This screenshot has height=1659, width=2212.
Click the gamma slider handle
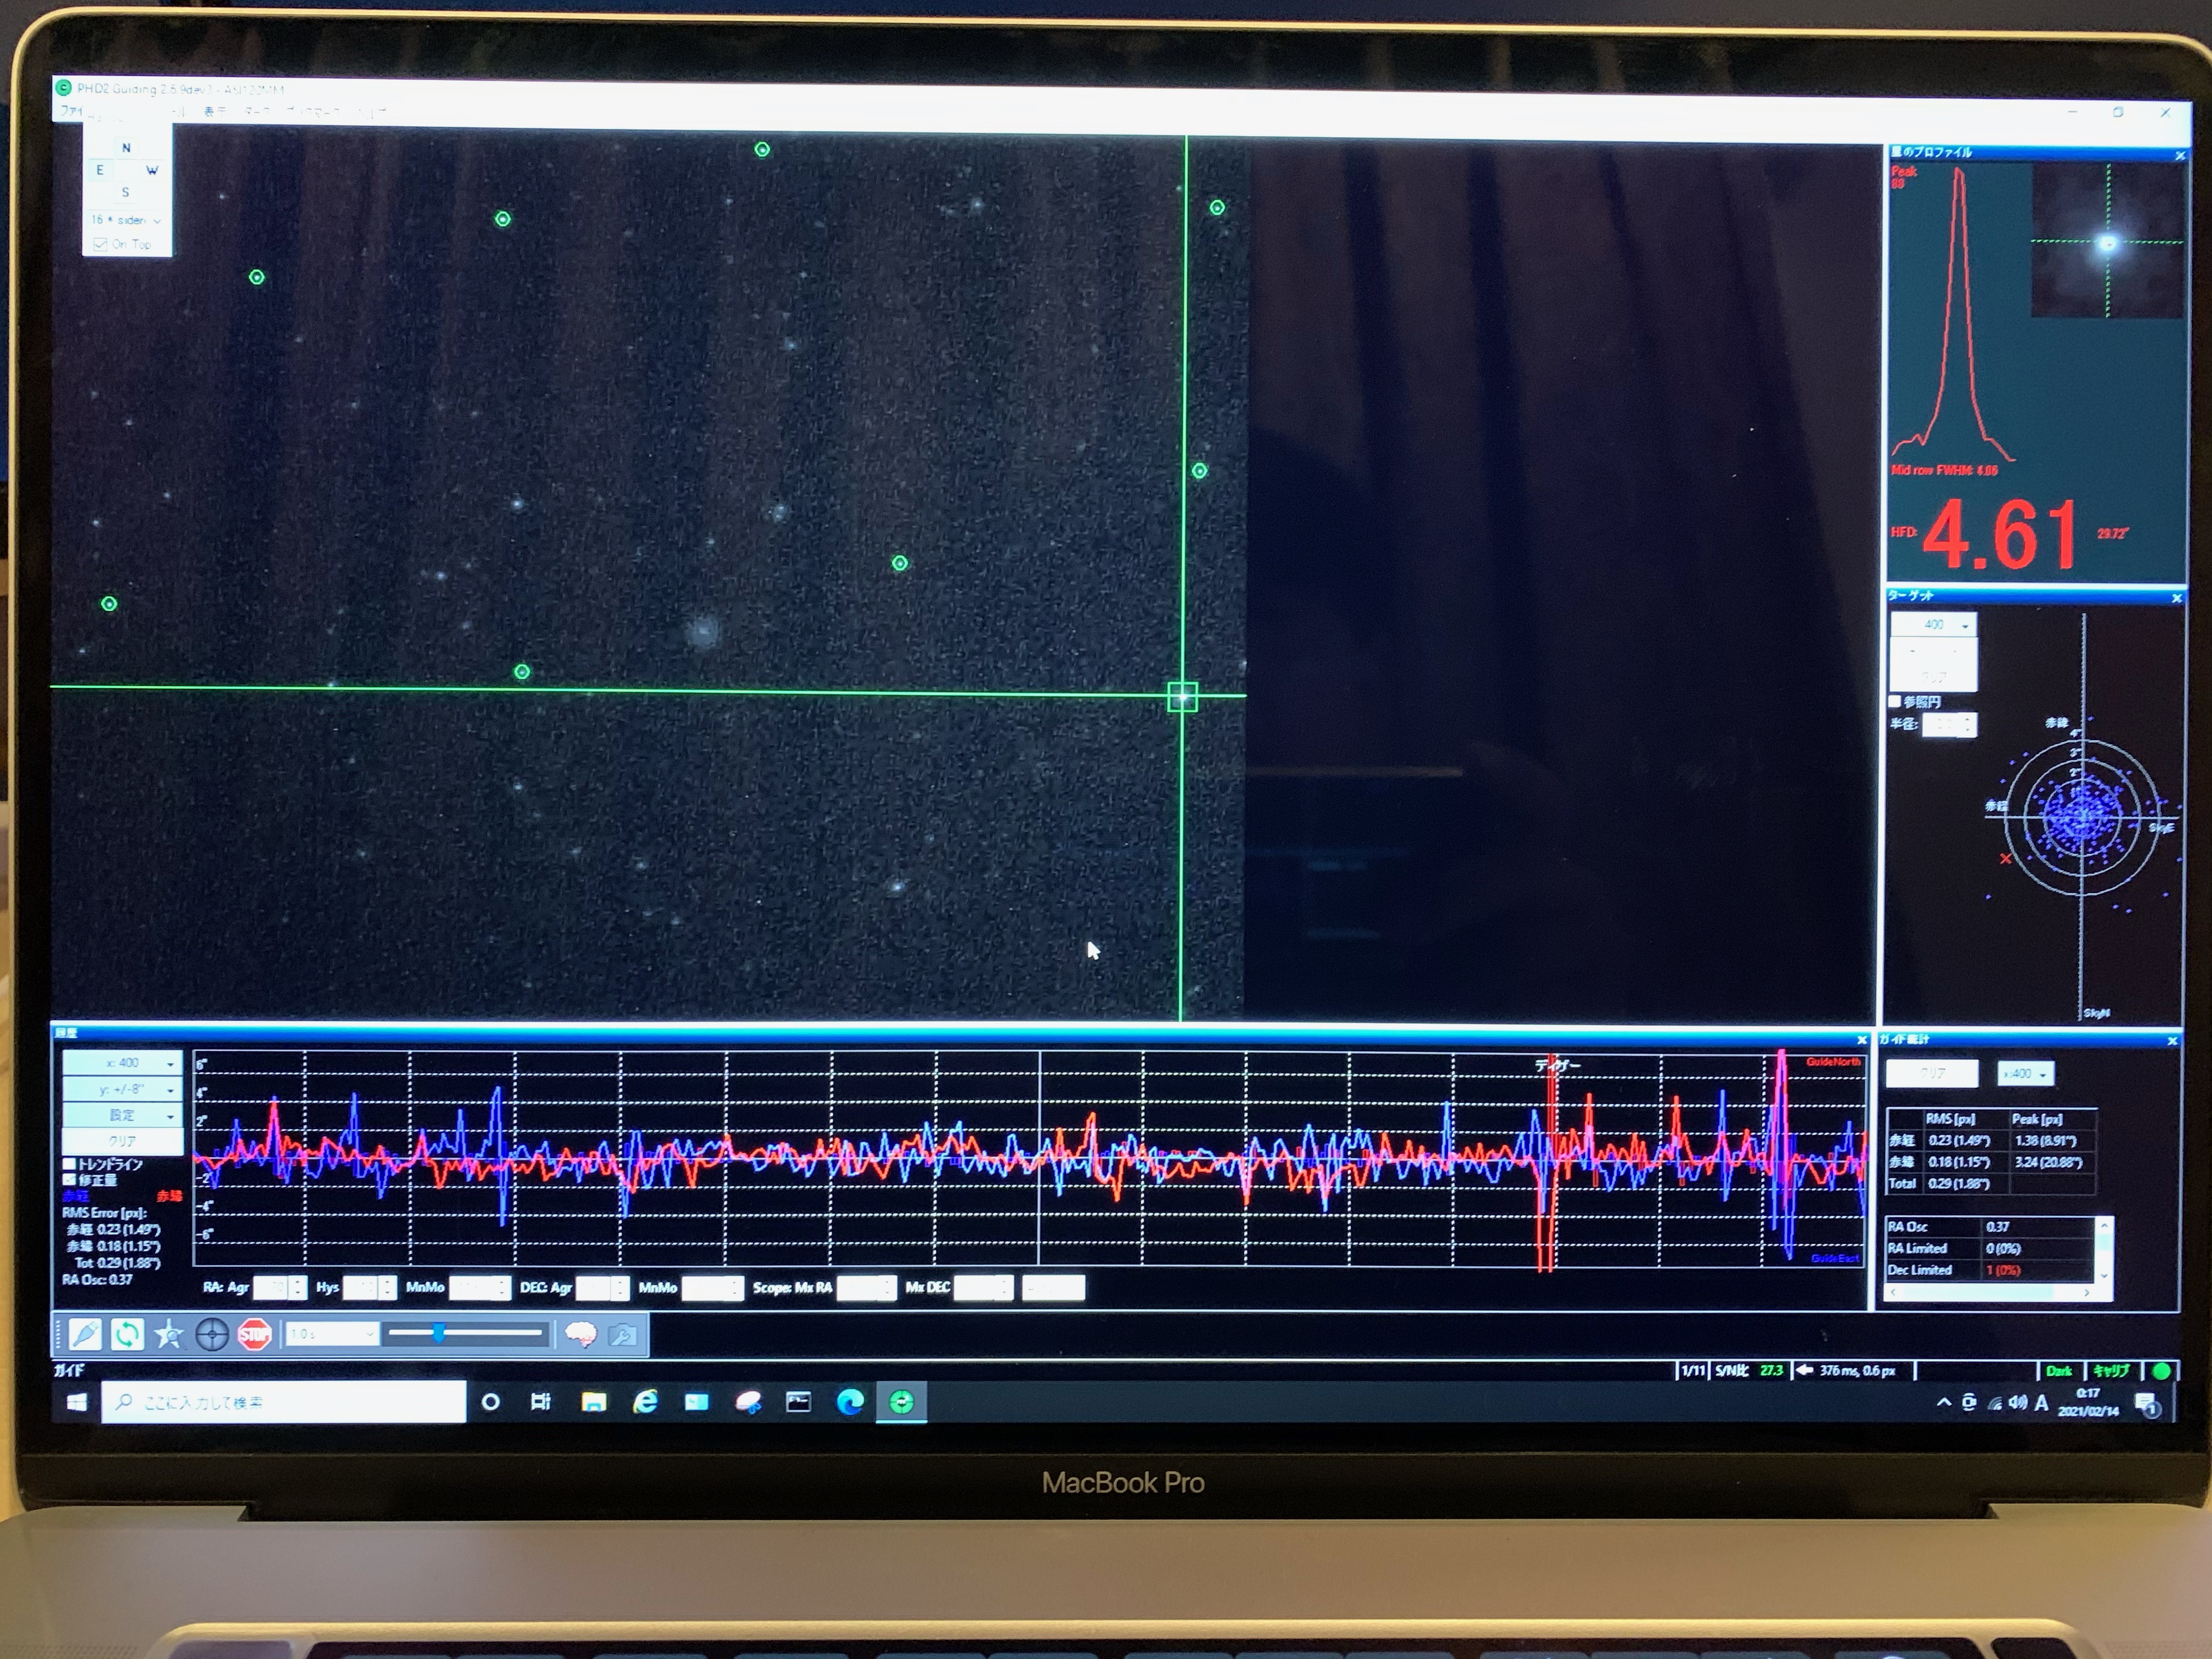point(438,1333)
